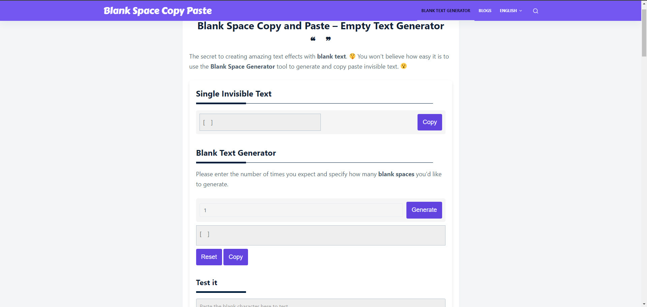Click the Generate button
The width and height of the screenshot is (647, 307).
click(424, 210)
